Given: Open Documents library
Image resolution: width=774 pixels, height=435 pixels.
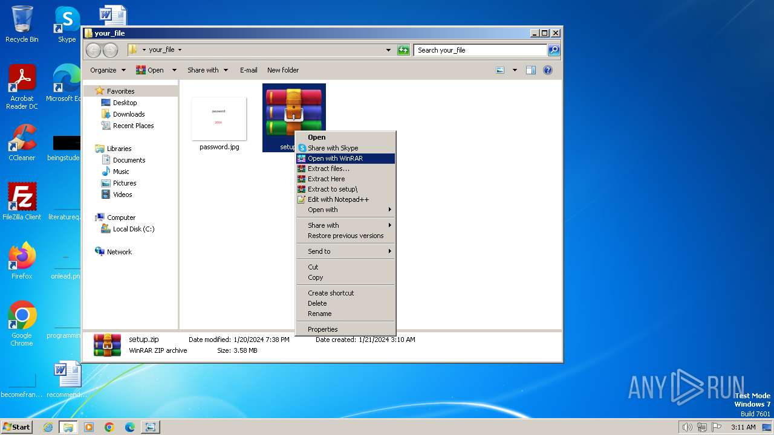Looking at the screenshot, I should click(x=129, y=160).
